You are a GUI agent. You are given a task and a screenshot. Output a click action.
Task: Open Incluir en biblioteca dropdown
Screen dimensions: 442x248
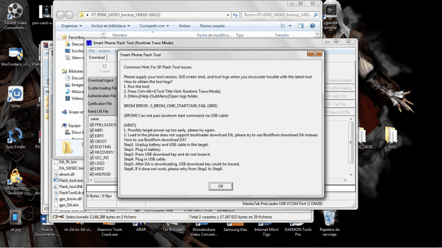click(x=111, y=26)
